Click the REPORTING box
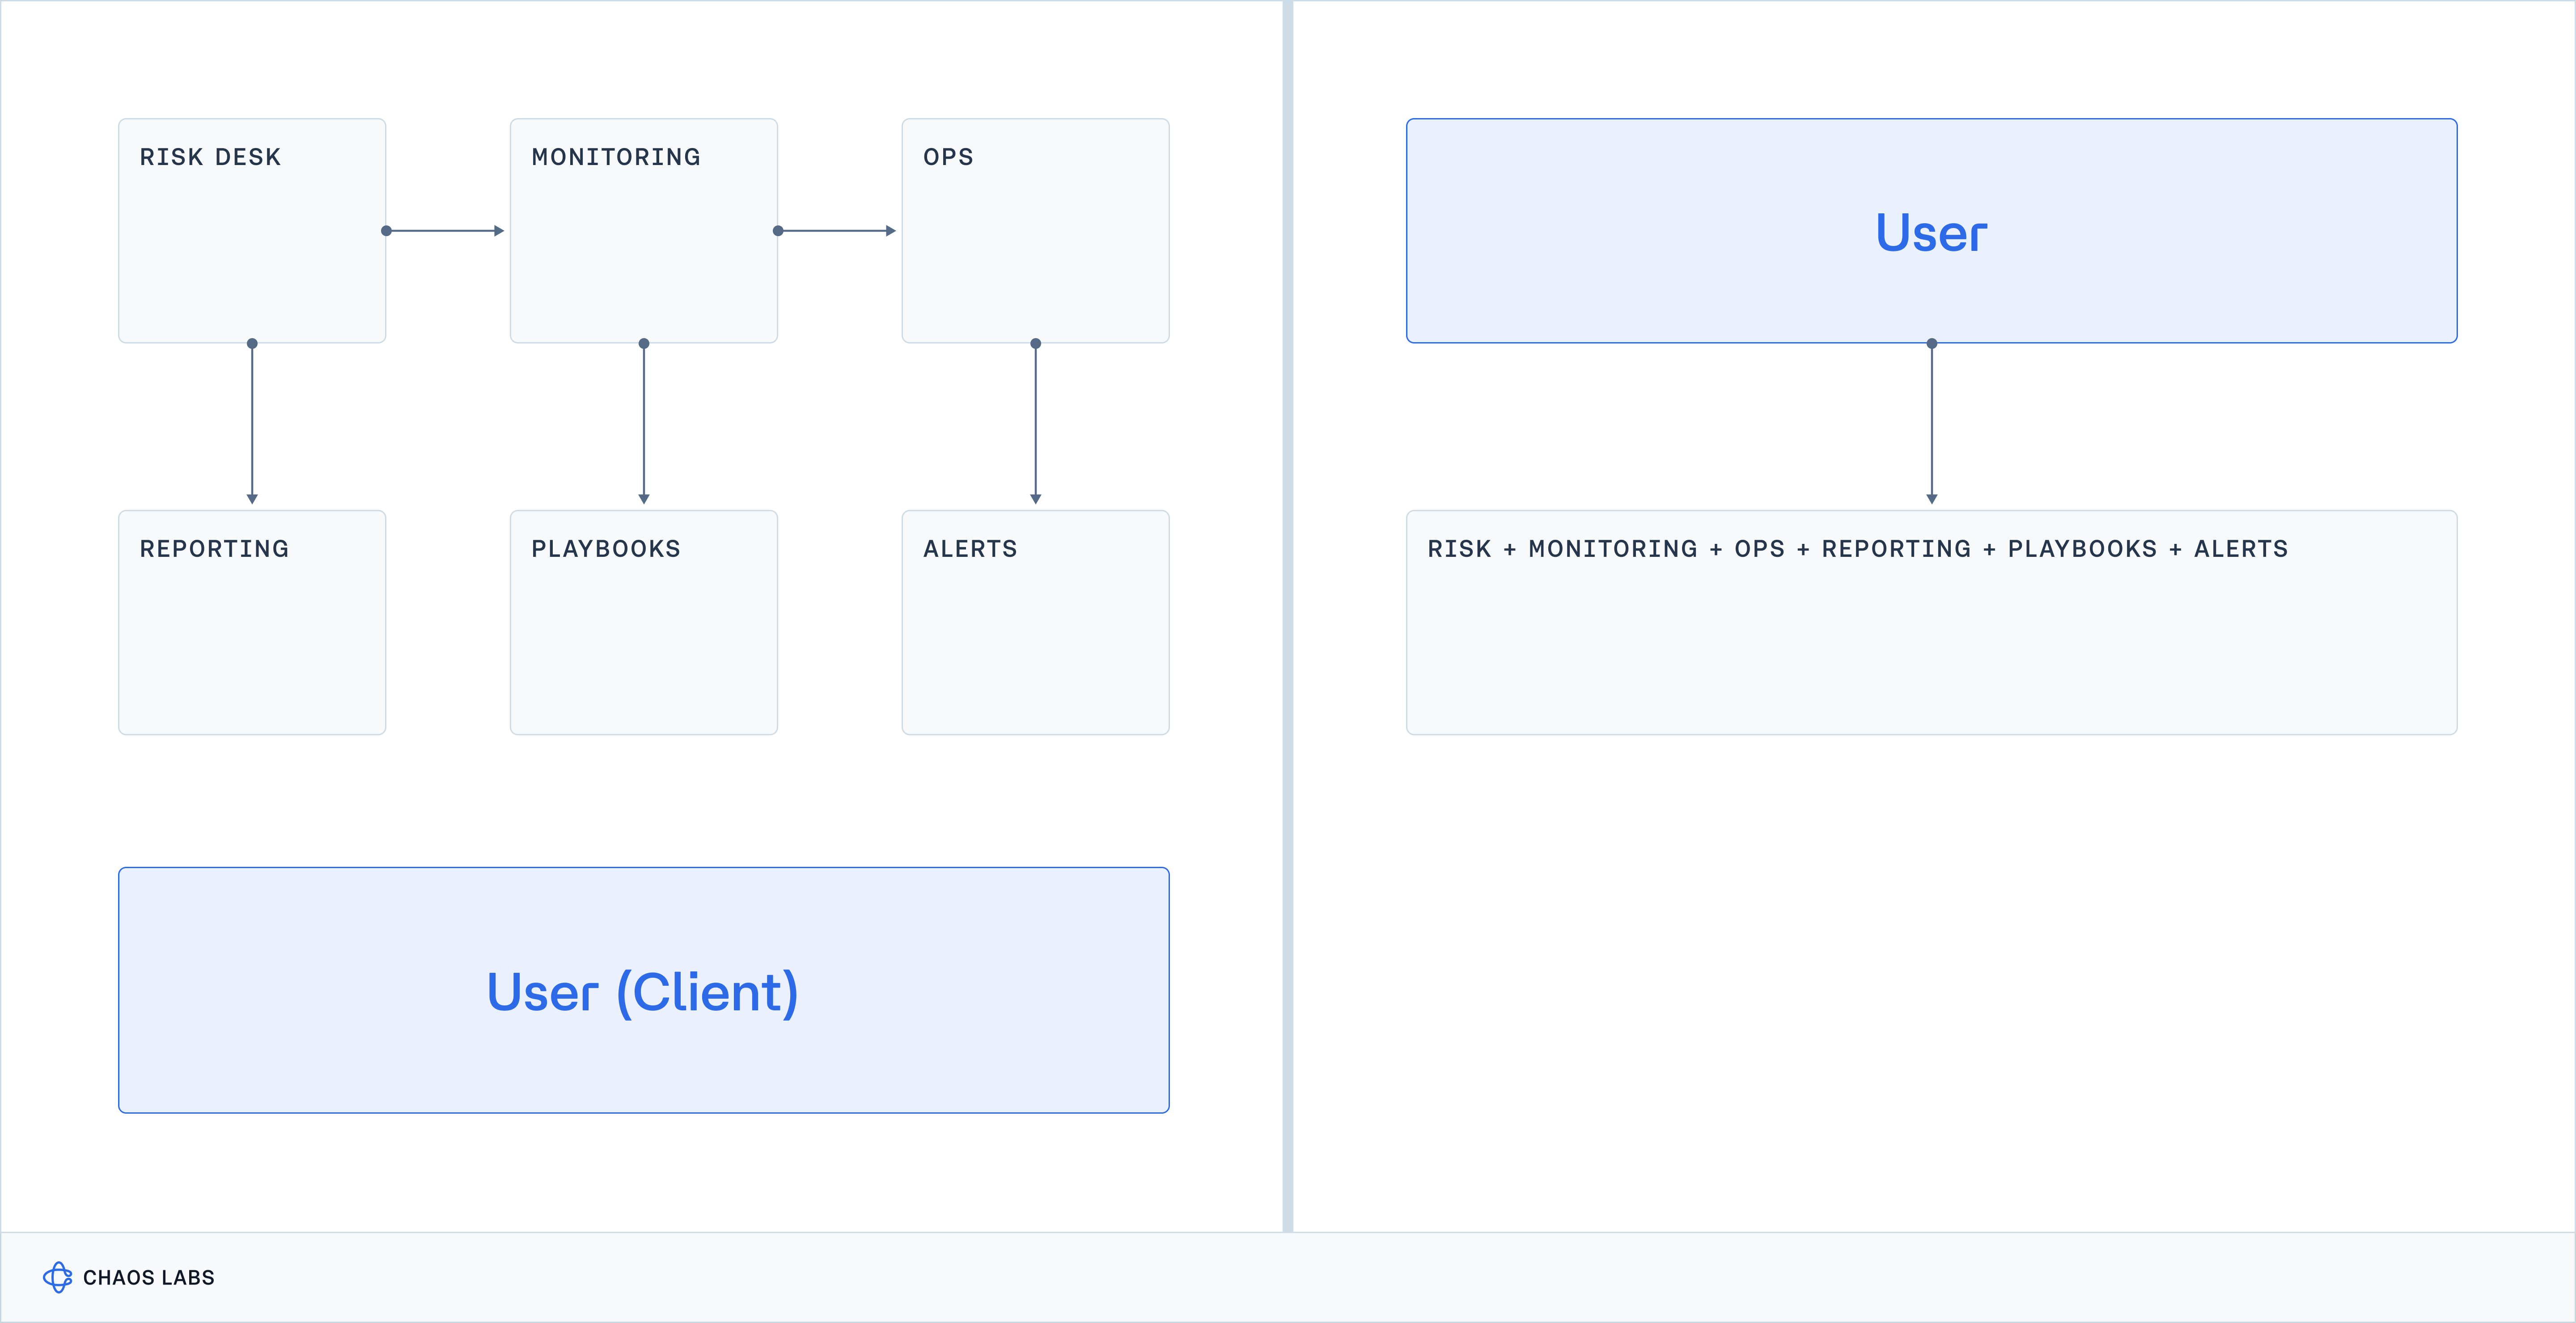Screen dimensions: 2576x1323 pos(252,622)
